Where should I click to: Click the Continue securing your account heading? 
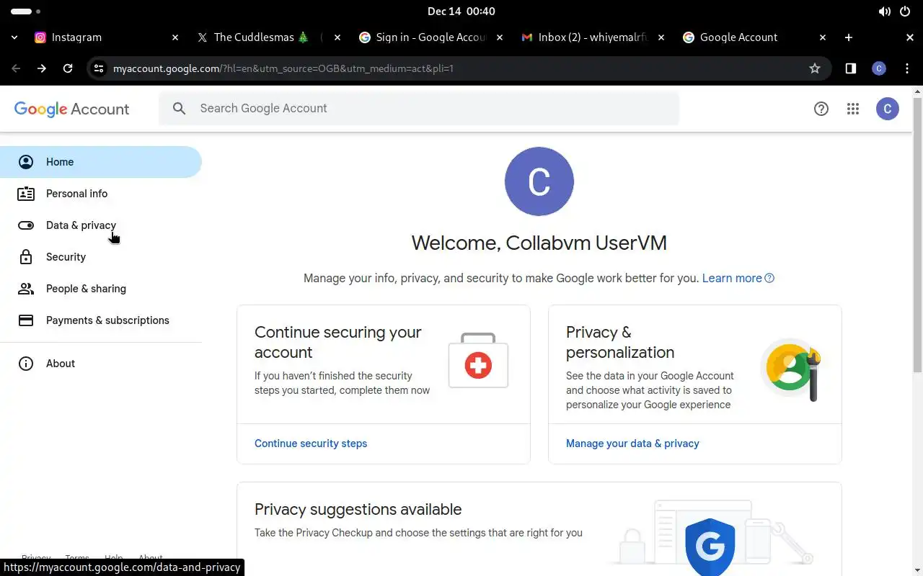[338, 343]
